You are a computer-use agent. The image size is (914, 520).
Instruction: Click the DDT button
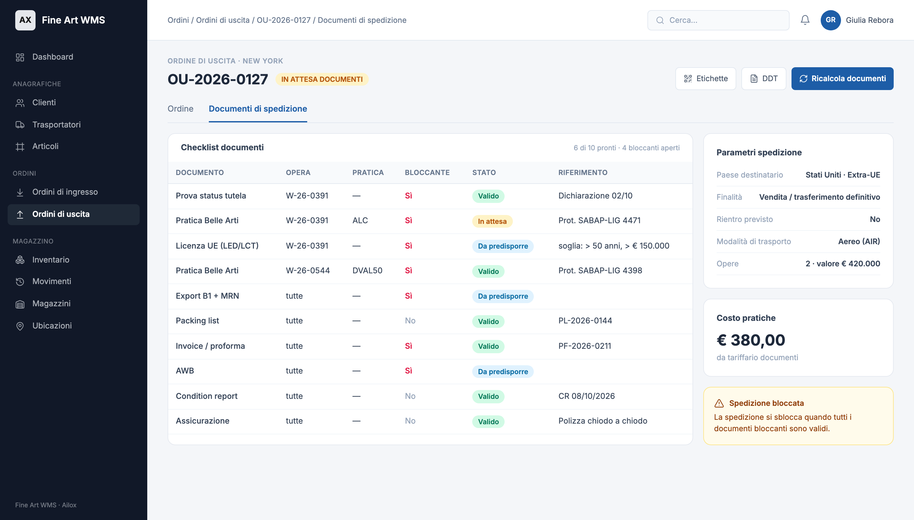(x=764, y=79)
